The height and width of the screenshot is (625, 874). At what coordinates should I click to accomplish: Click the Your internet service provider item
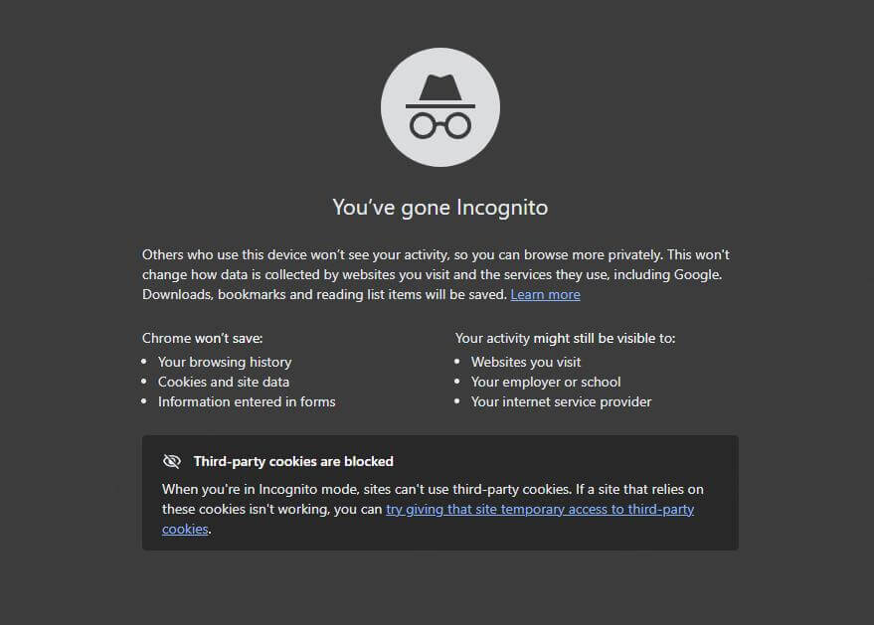click(562, 401)
